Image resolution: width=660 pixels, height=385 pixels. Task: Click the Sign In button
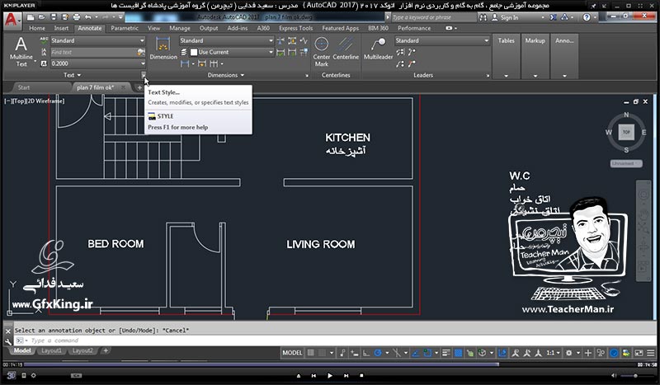coord(506,17)
